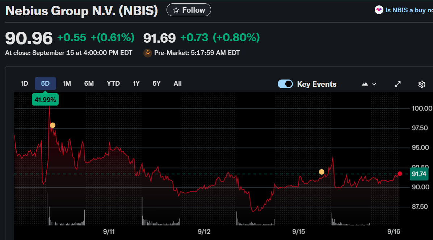Toggle the Key Events switch
The image size is (433, 240).
285,84
